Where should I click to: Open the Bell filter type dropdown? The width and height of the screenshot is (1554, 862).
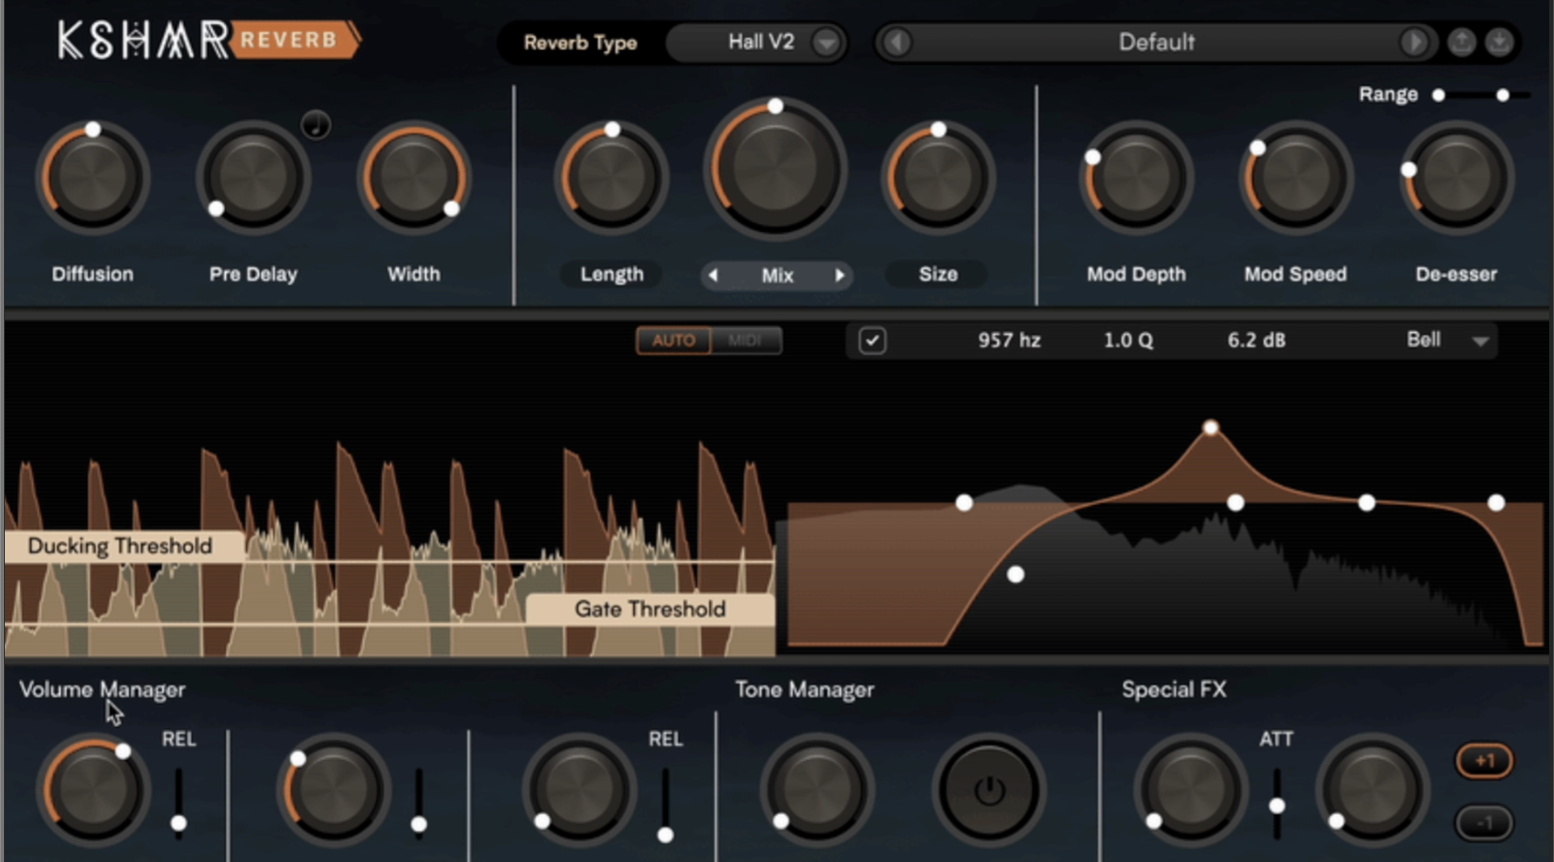(1447, 340)
